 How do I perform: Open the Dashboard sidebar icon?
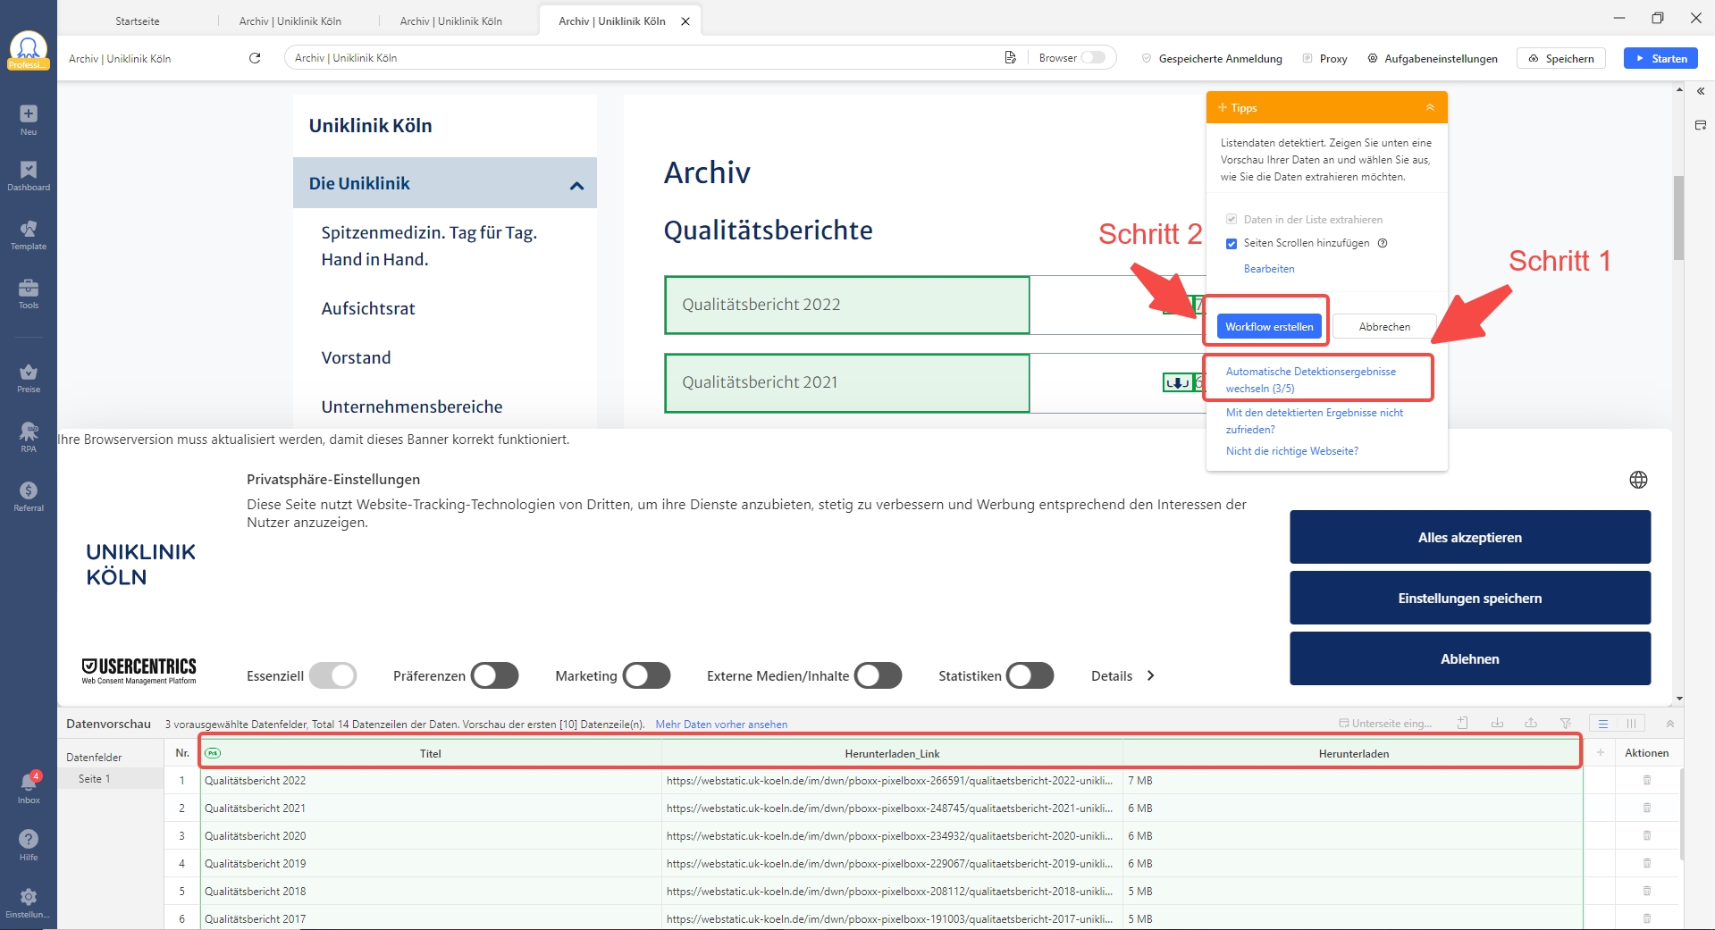[29, 176]
